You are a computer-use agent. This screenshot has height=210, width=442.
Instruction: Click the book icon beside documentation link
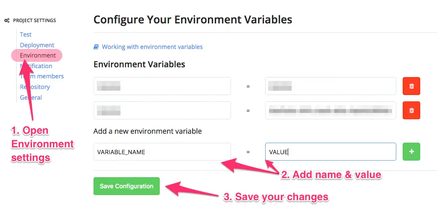click(96, 47)
